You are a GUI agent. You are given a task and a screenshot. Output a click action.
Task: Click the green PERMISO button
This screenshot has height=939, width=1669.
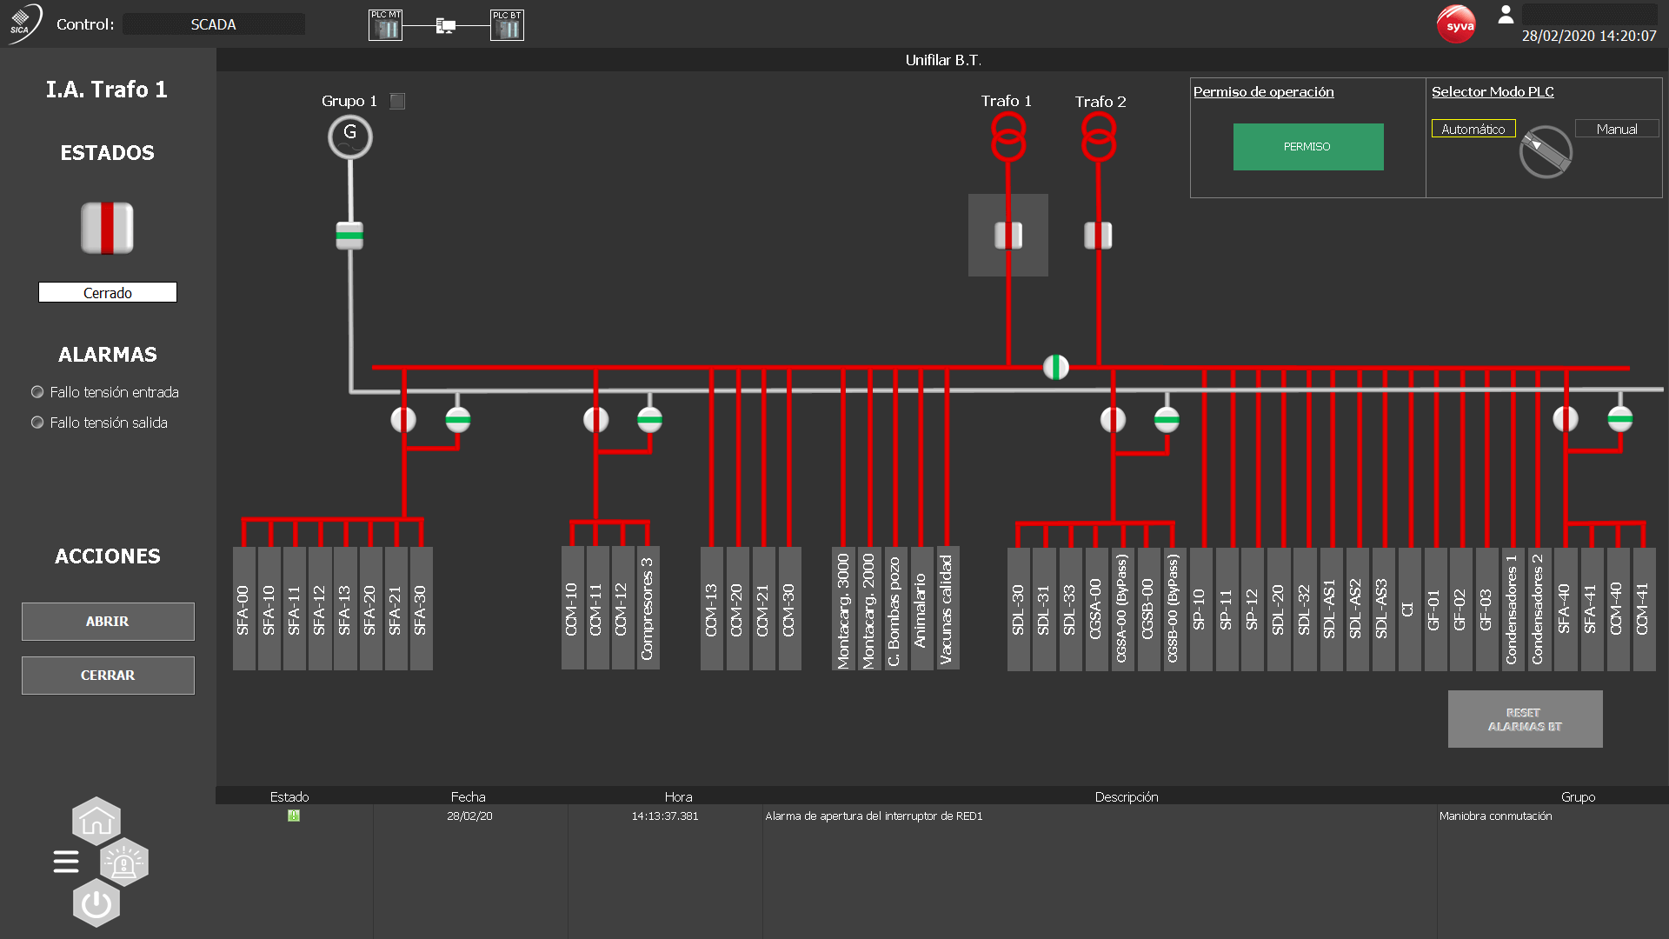1308,147
